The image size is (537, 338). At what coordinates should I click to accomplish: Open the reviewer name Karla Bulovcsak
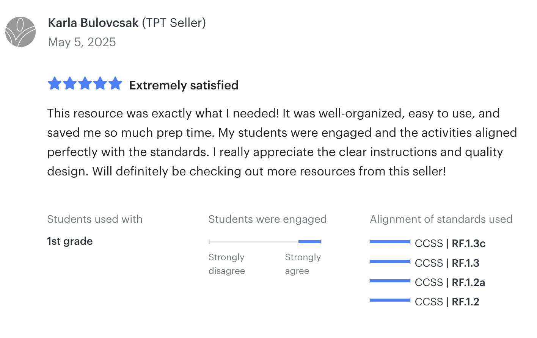click(93, 23)
